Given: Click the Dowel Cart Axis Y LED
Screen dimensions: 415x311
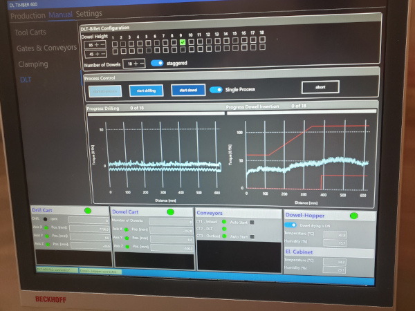Looking at the screenshot, I should point(127,238).
